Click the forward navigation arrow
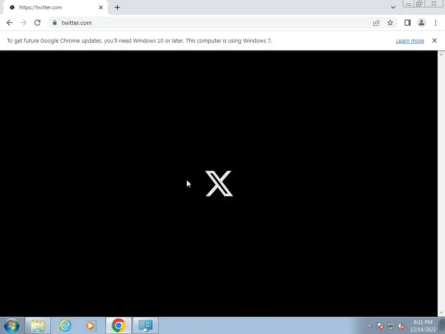The width and height of the screenshot is (445, 334). 23,23
